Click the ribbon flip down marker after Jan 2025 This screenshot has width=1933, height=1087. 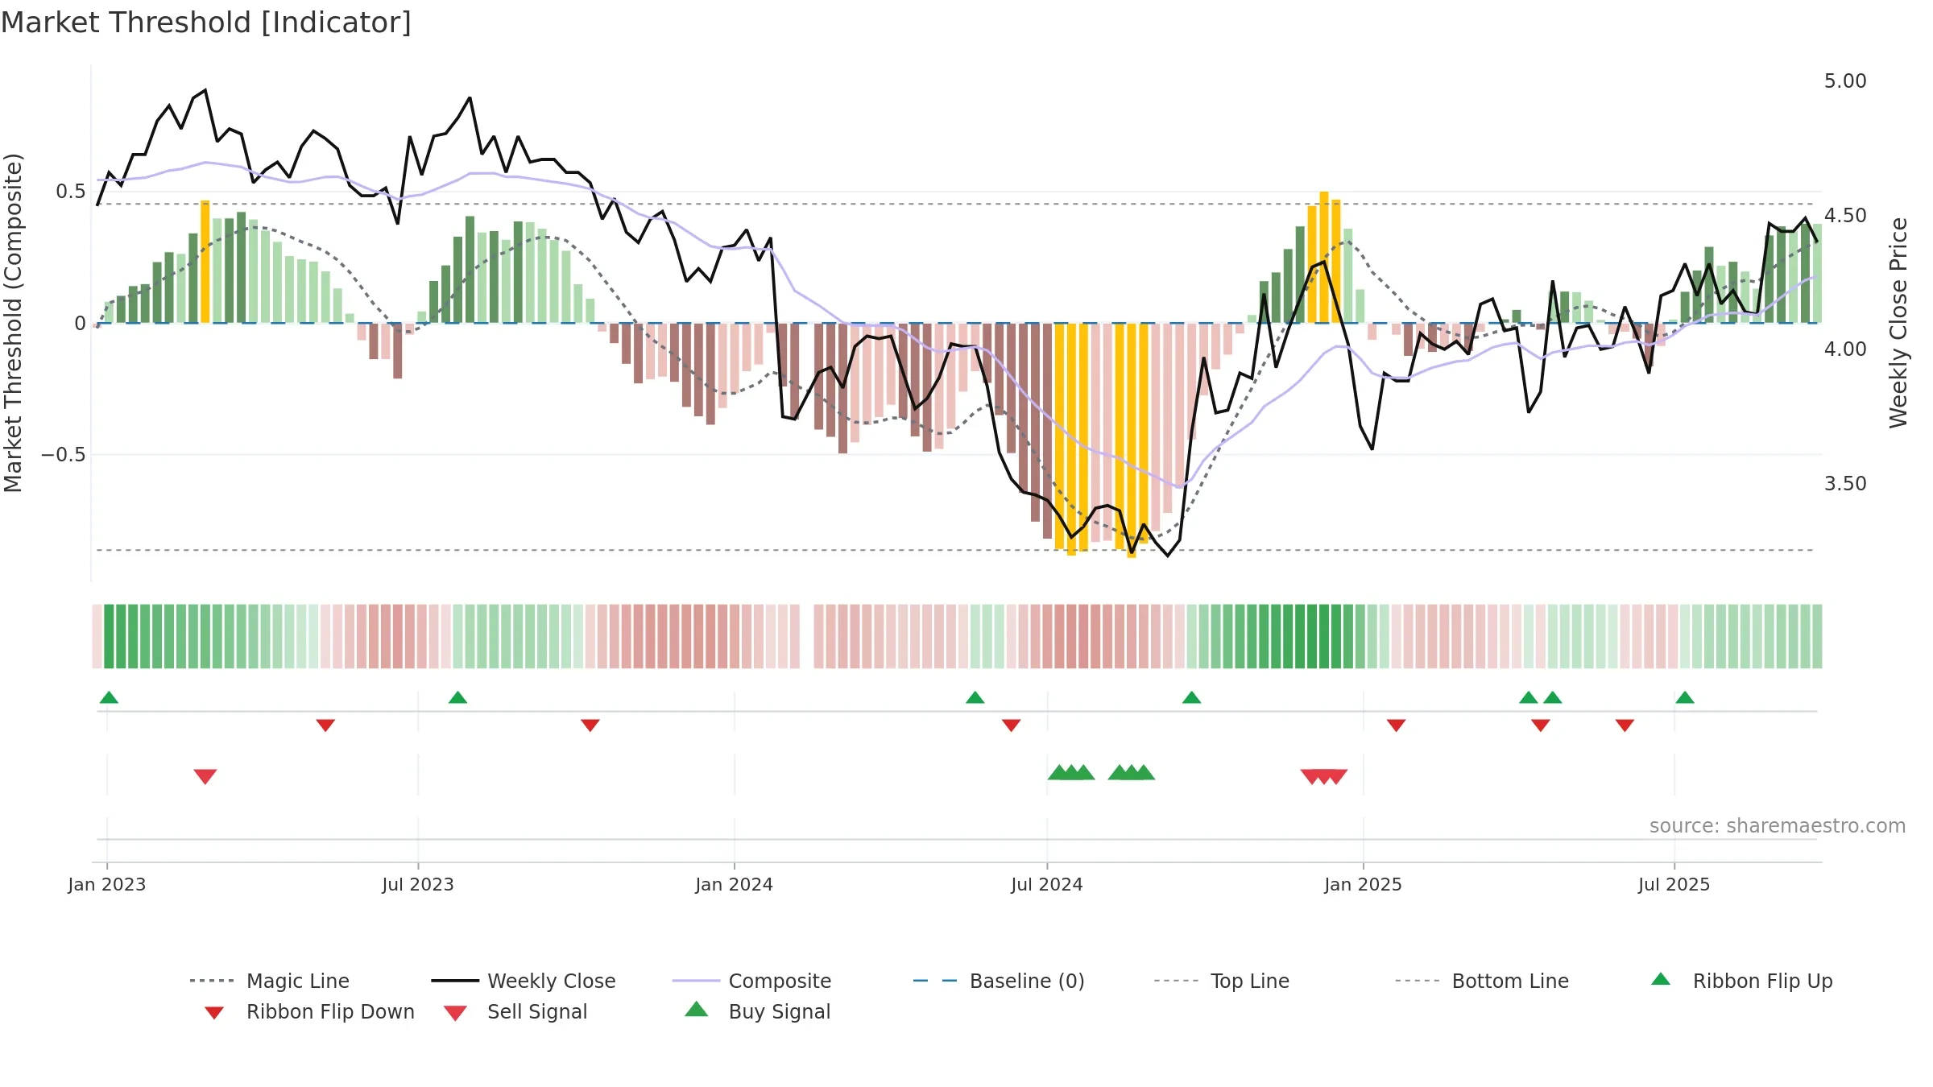point(1397,725)
